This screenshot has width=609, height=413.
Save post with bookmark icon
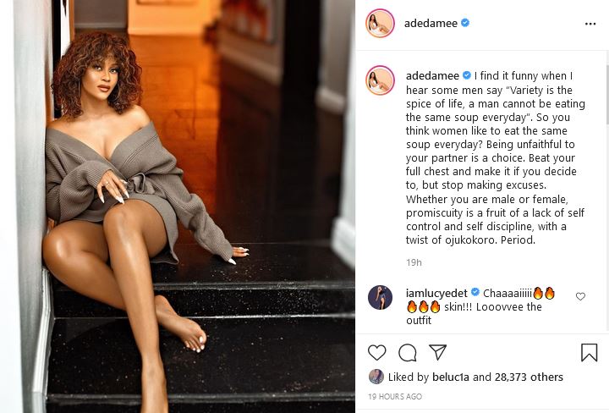589,352
